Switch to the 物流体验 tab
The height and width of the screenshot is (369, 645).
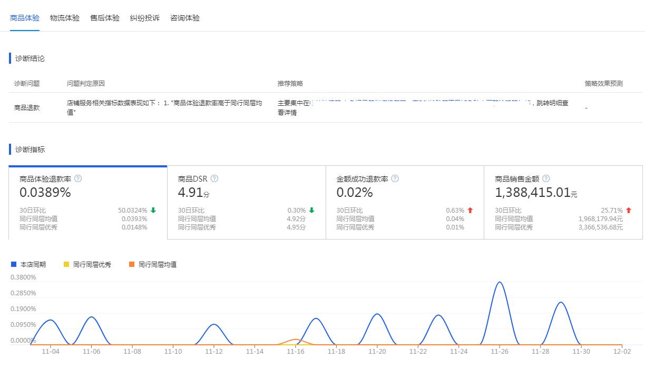64,17
